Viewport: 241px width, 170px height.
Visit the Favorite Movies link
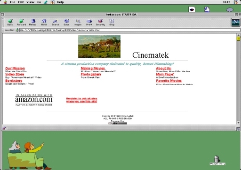[169, 81]
